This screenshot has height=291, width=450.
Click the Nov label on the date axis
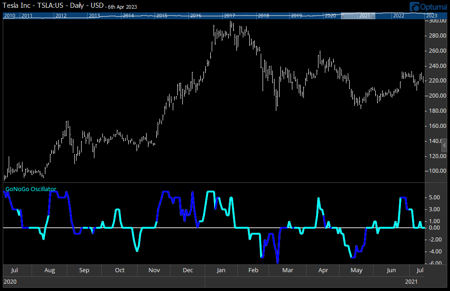pyautogui.click(x=154, y=270)
